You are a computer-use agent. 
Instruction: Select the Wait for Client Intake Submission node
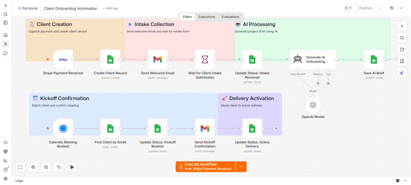tap(205, 59)
